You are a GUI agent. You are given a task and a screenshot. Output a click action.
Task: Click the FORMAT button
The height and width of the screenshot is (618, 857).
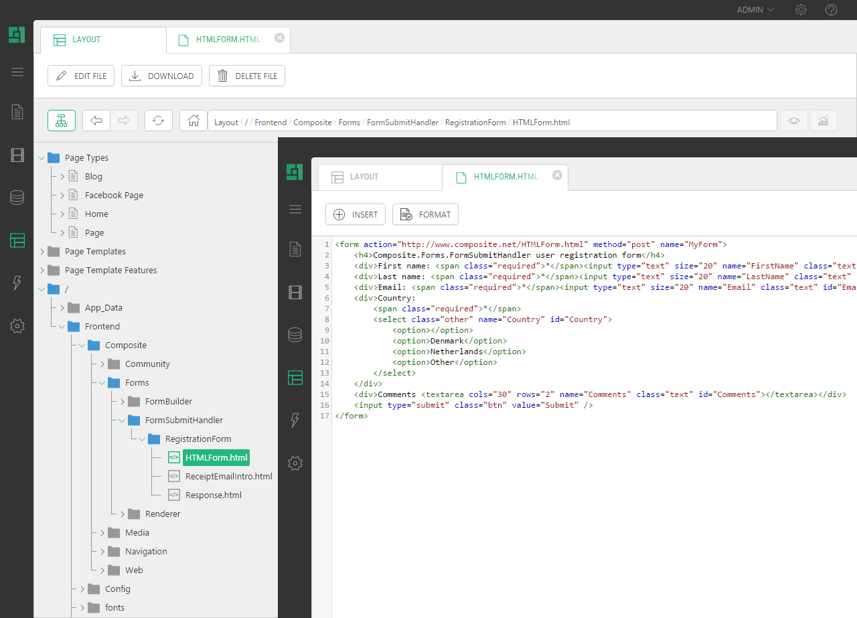click(x=425, y=214)
